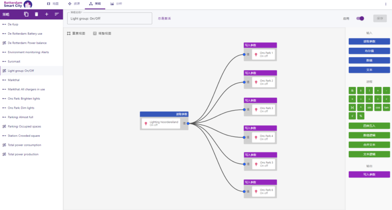Switch to the 地图 map tab

point(53,4)
